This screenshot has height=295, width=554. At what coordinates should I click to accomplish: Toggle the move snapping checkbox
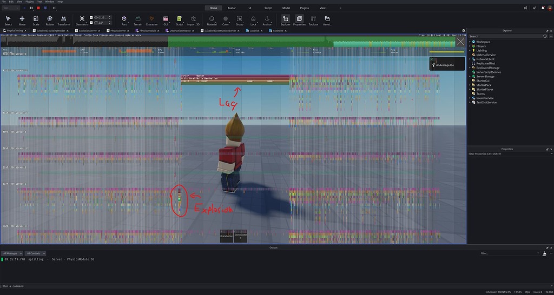(91, 17)
